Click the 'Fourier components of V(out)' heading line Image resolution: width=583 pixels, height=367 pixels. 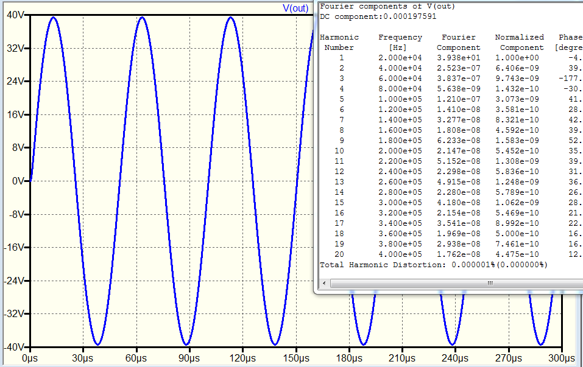387,6
